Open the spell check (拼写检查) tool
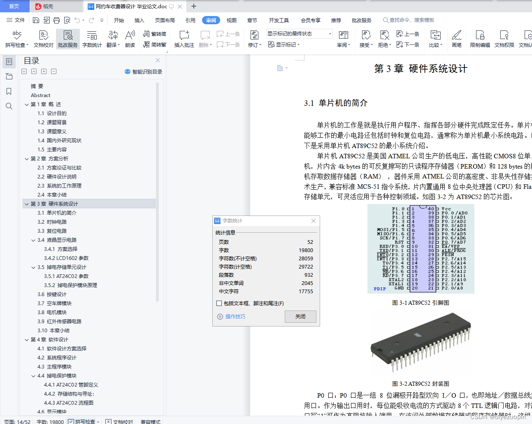 click(17, 39)
